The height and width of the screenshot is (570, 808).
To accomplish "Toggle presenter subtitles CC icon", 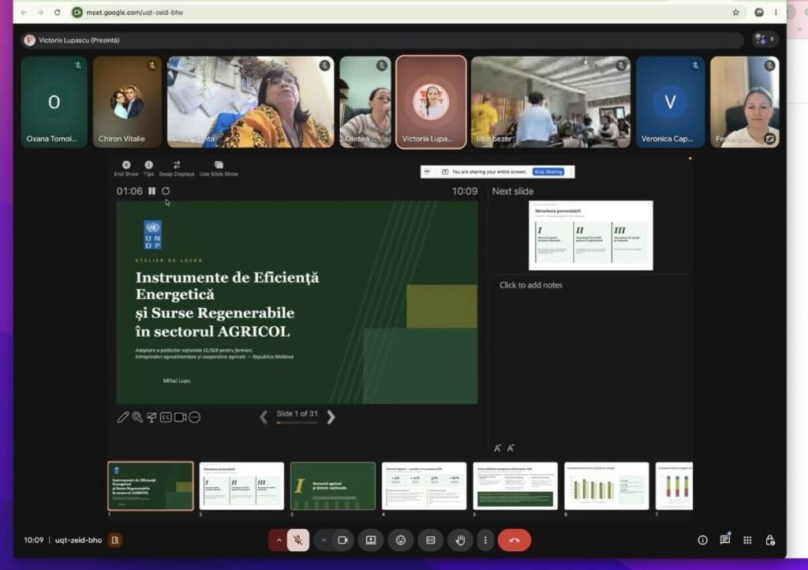I will (166, 417).
